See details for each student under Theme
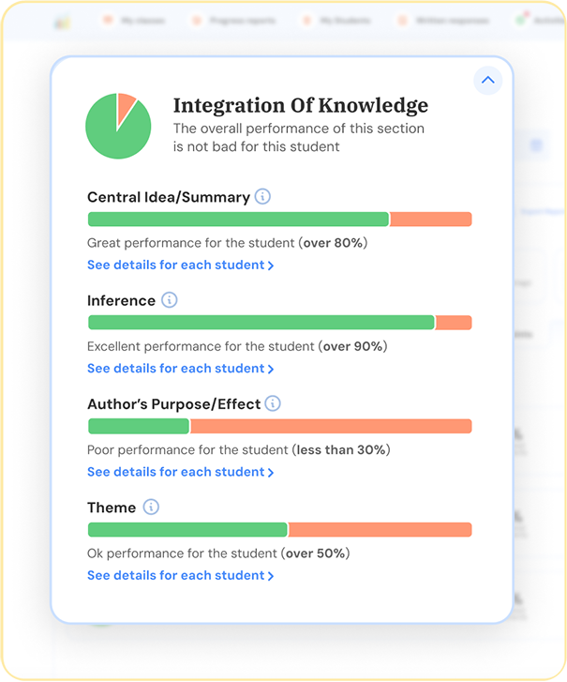Screen dimensions: 567x682 tap(180, 575)
